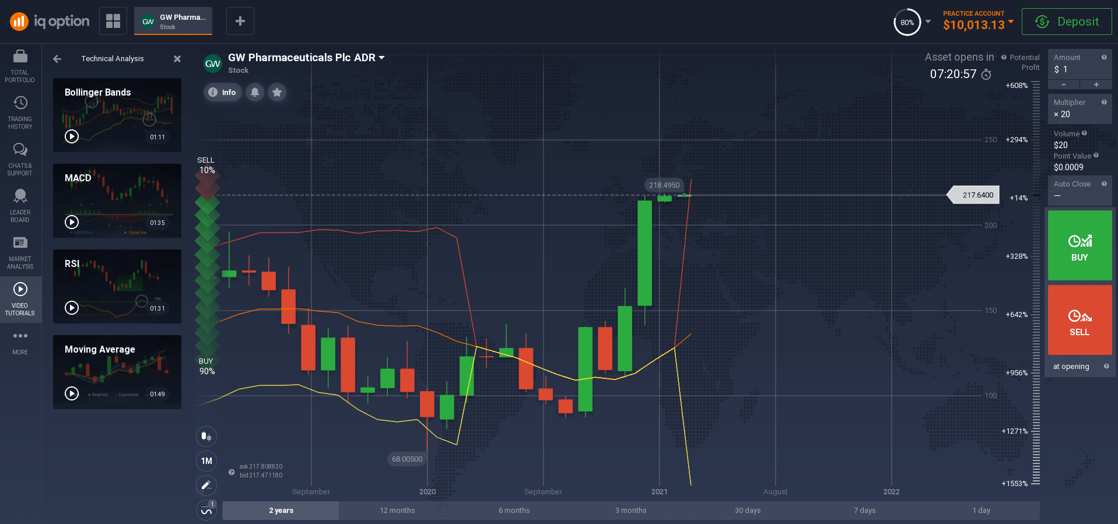
Task: Open the Bollinger Bands video thumbnail
Action: (117, 115)
